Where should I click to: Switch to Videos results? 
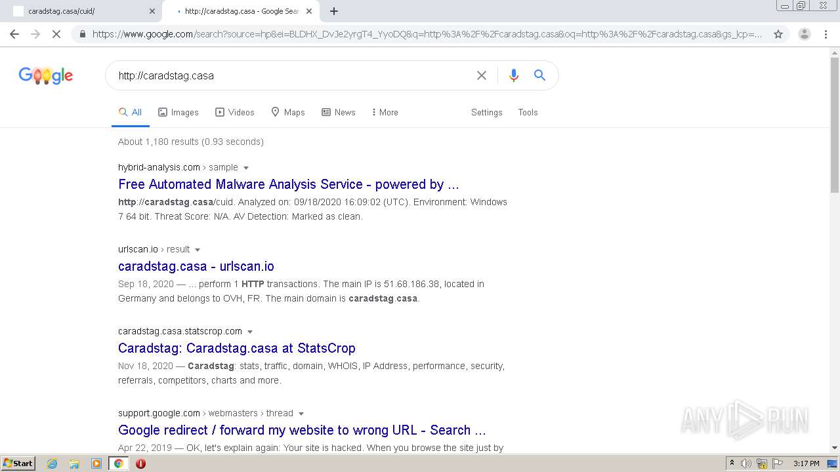tap(235, 113)
